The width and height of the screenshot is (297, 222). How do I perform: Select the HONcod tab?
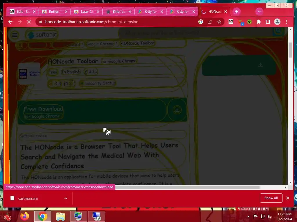(214, 12)
